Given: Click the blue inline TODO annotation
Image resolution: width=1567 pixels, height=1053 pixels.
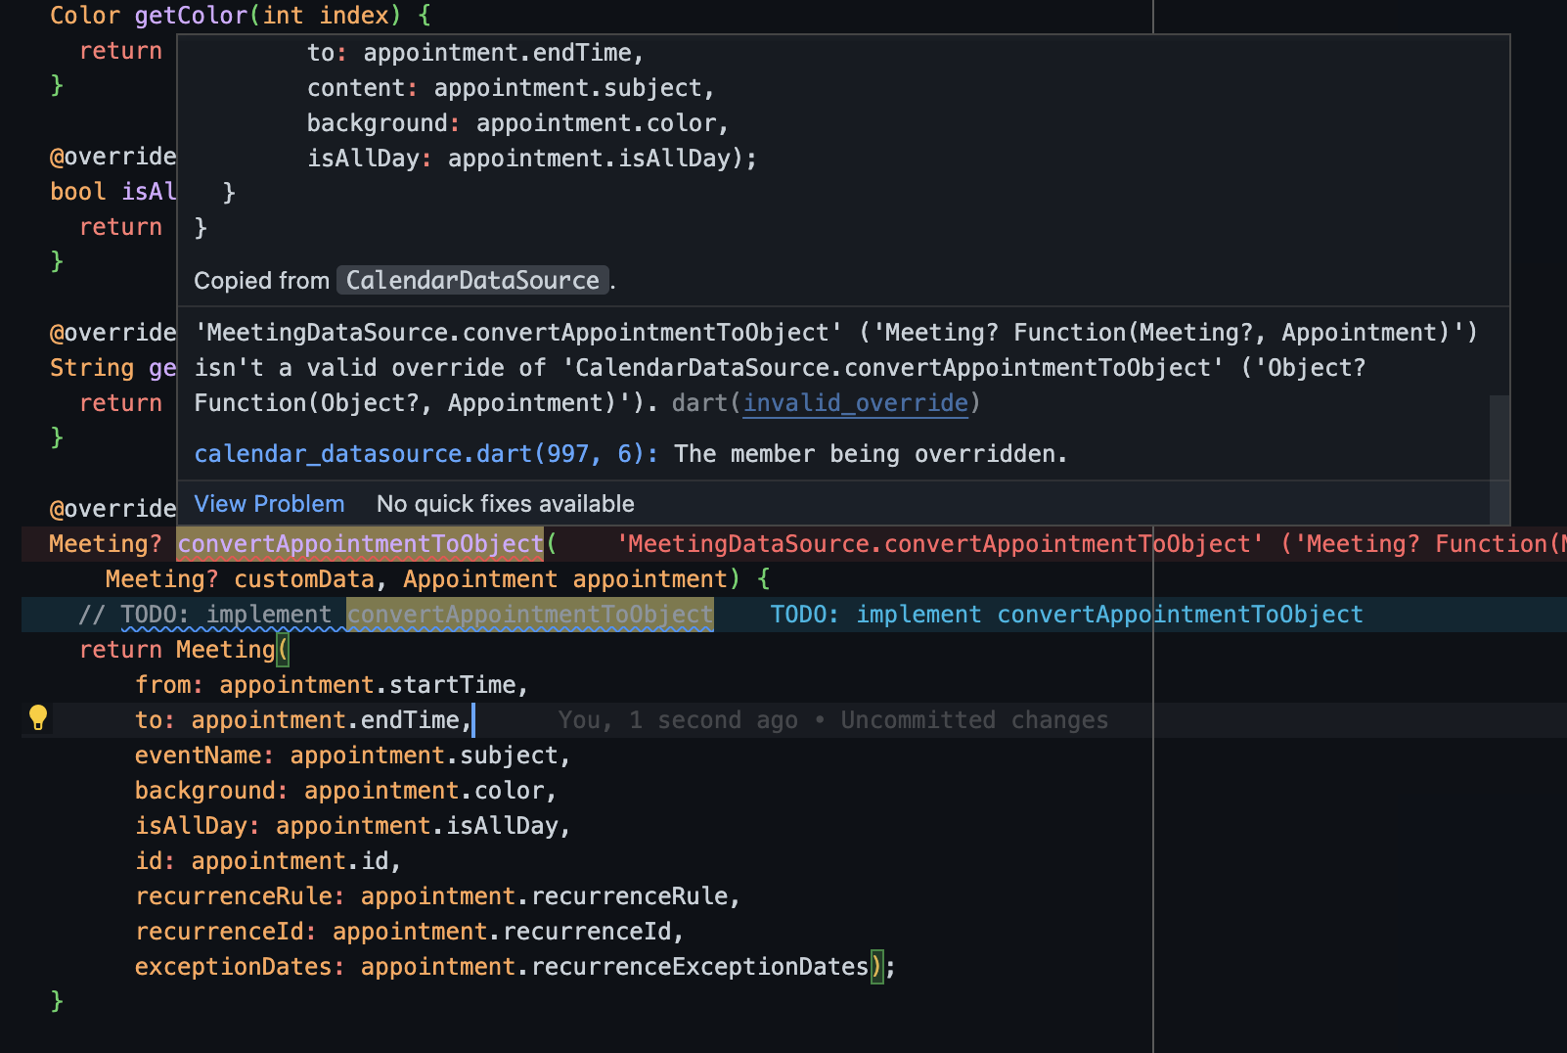Looking at the screenshot, I should point(1066,615).
